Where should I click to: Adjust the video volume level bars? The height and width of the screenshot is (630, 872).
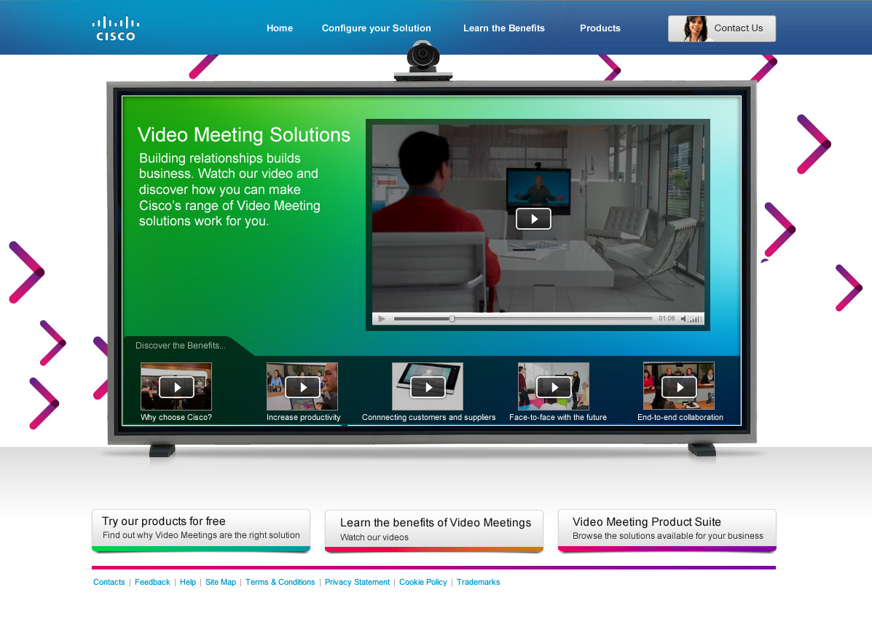click(694, 319)
